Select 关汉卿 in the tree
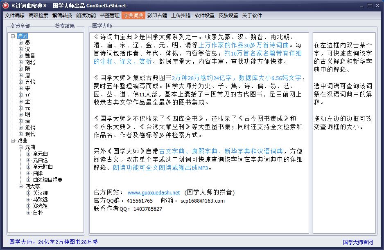384x250 pixels. click(41, 193)
